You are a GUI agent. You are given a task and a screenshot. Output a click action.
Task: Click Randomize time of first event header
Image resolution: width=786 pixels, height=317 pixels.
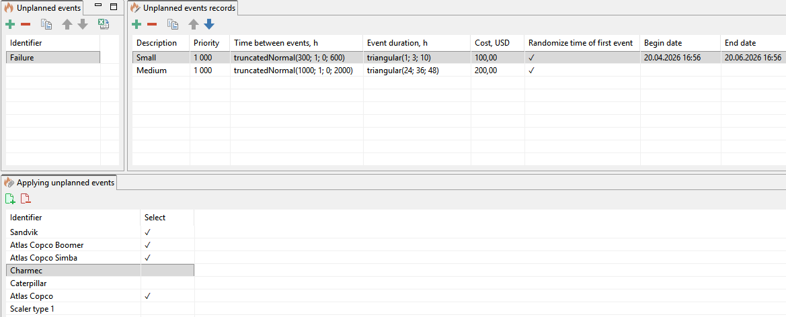[x=582, y=43]
